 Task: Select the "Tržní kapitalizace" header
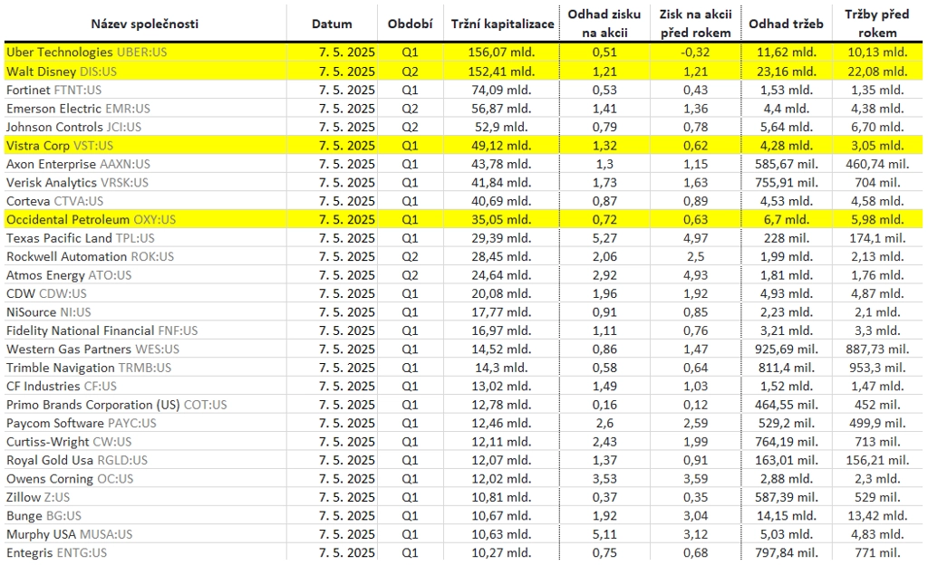pos(502,24)
